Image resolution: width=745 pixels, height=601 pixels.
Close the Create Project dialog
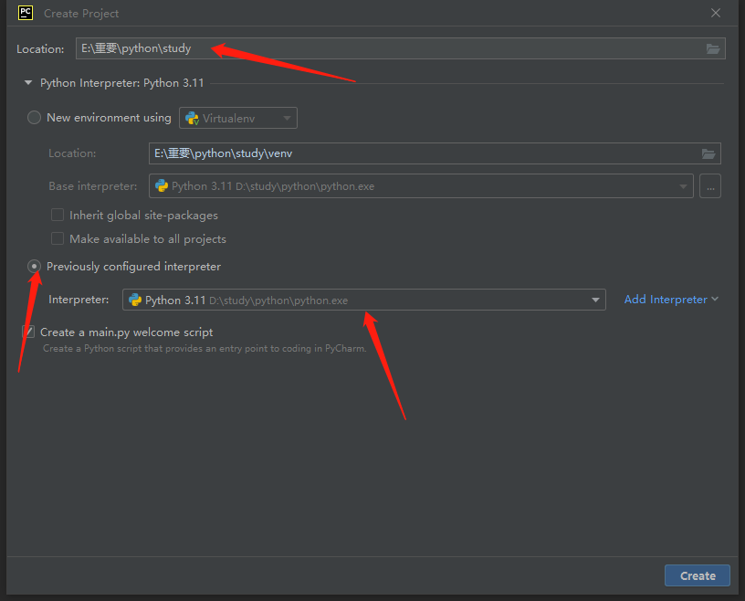[716, 13]
